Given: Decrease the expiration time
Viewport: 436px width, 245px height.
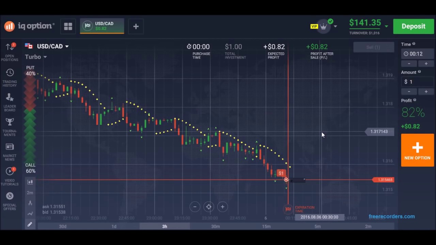Looking at the screenshot, I should tap(409, 64).
